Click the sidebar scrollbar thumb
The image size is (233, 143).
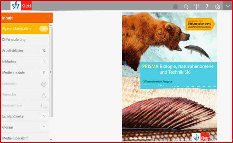[51, 72]
